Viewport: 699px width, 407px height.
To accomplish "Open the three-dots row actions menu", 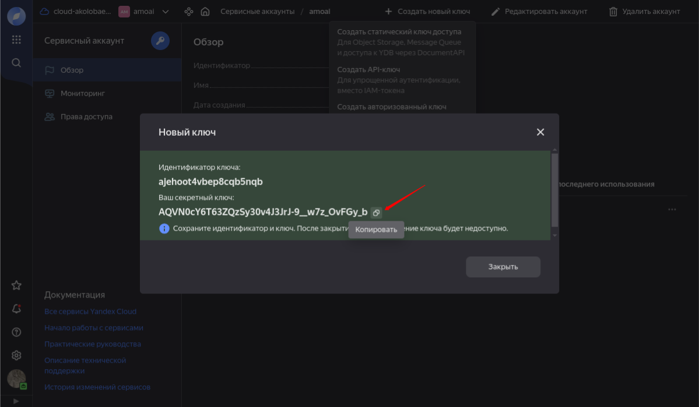I will point(672,209).
